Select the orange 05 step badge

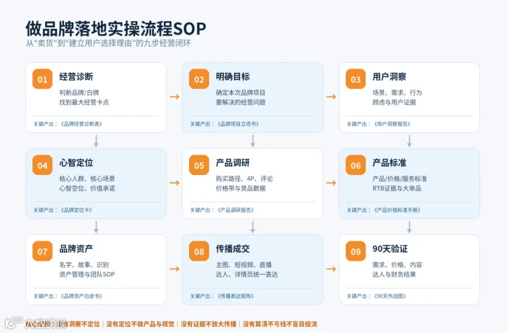[199, 165]
